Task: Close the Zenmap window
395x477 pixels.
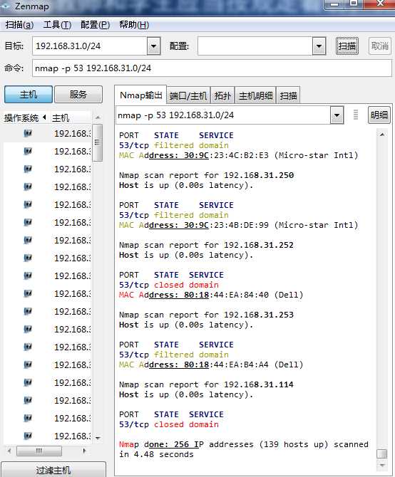Action: [x=380, y=4]
